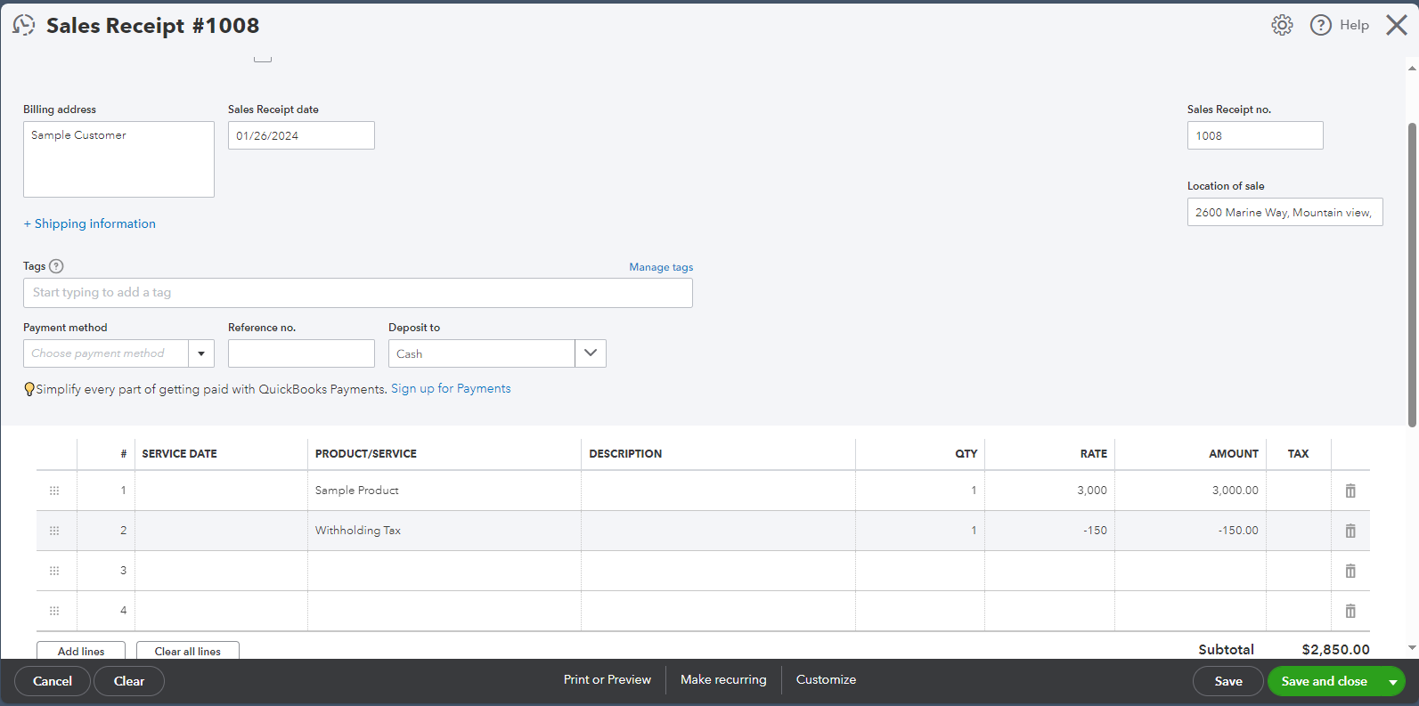Click the Help question mark icon

click(x=1321, y=25)
